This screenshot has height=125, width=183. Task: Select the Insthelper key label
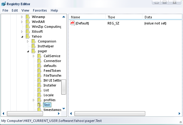[x=46, y=46]
